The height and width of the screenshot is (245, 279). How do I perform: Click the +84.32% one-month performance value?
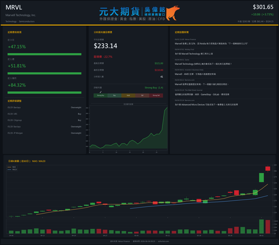tap(17, 85)
